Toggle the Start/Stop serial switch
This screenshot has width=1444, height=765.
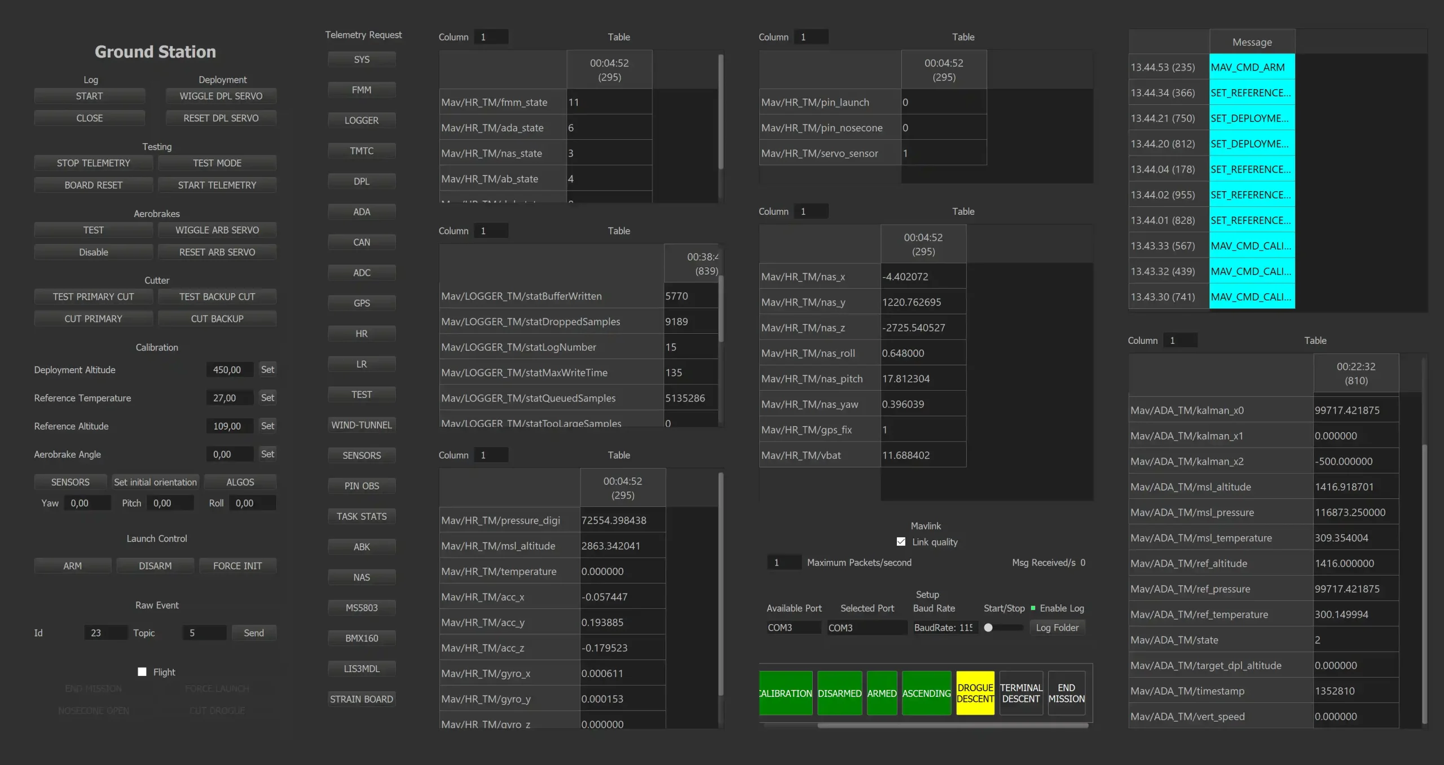(x=1003, y=627)
